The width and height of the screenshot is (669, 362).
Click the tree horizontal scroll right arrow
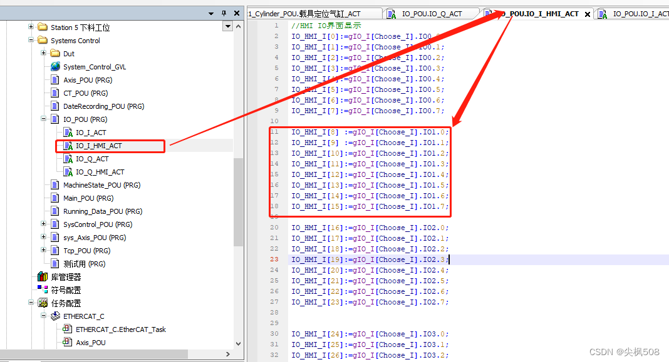[228, 354]
